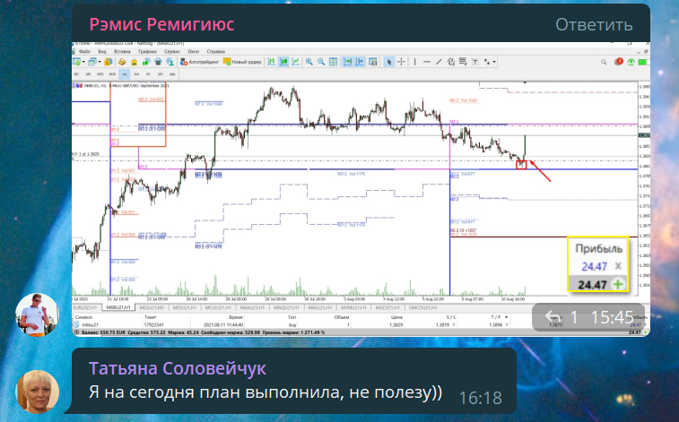Viewport: 679px width, 422px height.
Task: Open Татьяна Соловейчук avatar photo
Action: click(38, 392)
